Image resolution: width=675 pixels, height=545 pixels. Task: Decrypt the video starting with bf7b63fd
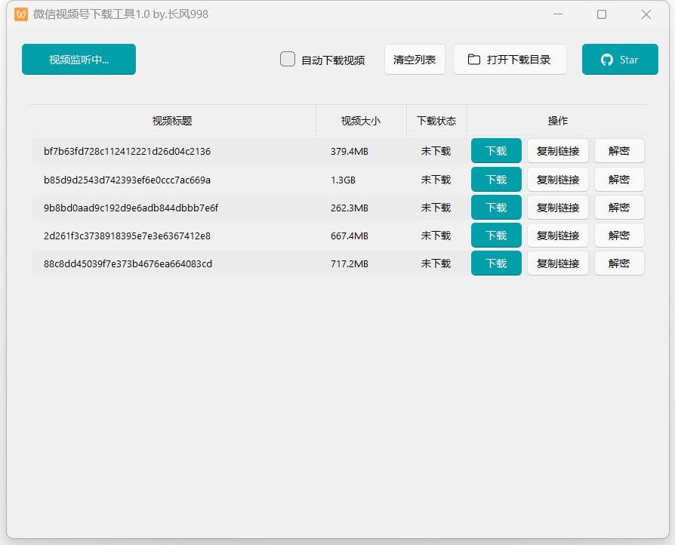point(619,151)
